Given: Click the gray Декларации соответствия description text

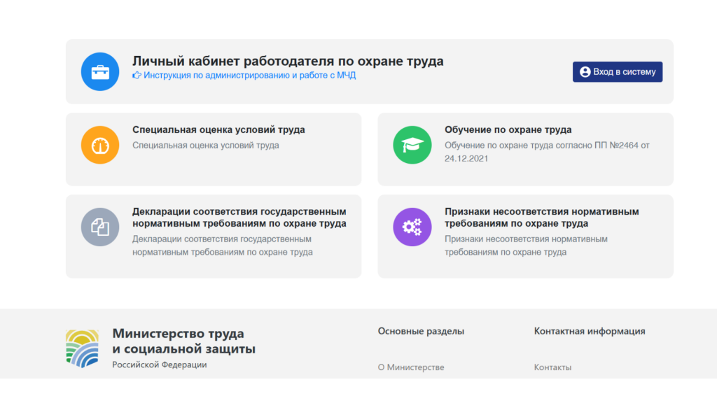Looking at the screenshot, I should tap(223, 246).
